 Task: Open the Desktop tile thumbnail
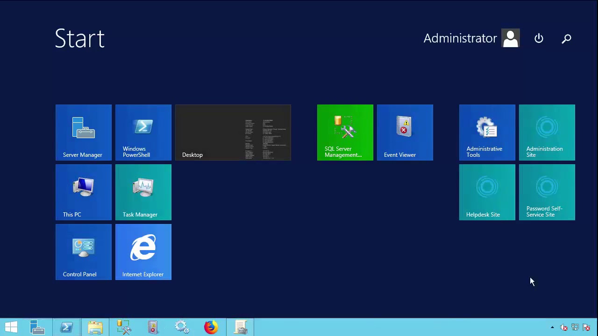(233, 133)
